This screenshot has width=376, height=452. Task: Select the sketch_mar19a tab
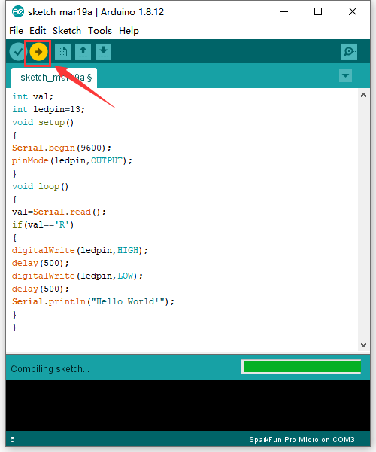(x=54, y=78)
